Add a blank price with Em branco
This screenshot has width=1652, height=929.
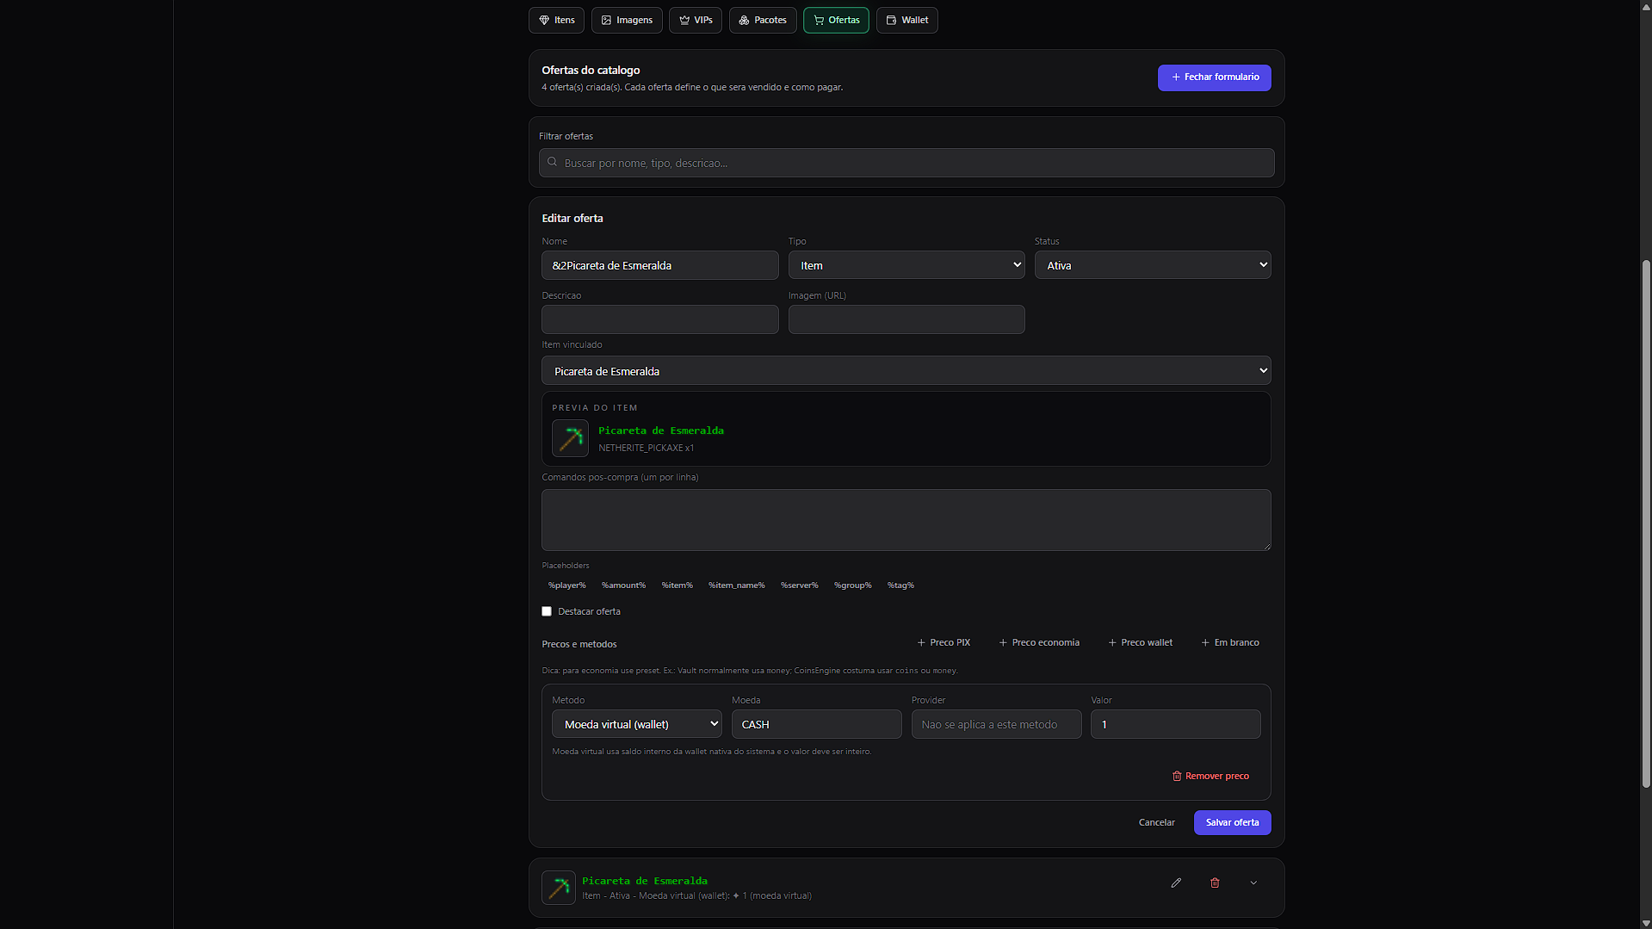tap(1229, 642)
